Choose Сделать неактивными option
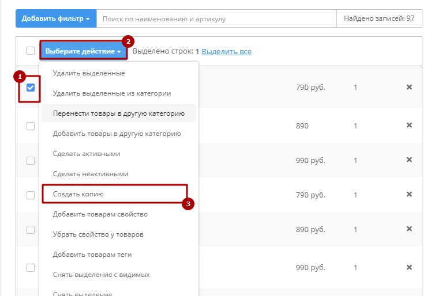The image size is (427, 296). point(119,174)
